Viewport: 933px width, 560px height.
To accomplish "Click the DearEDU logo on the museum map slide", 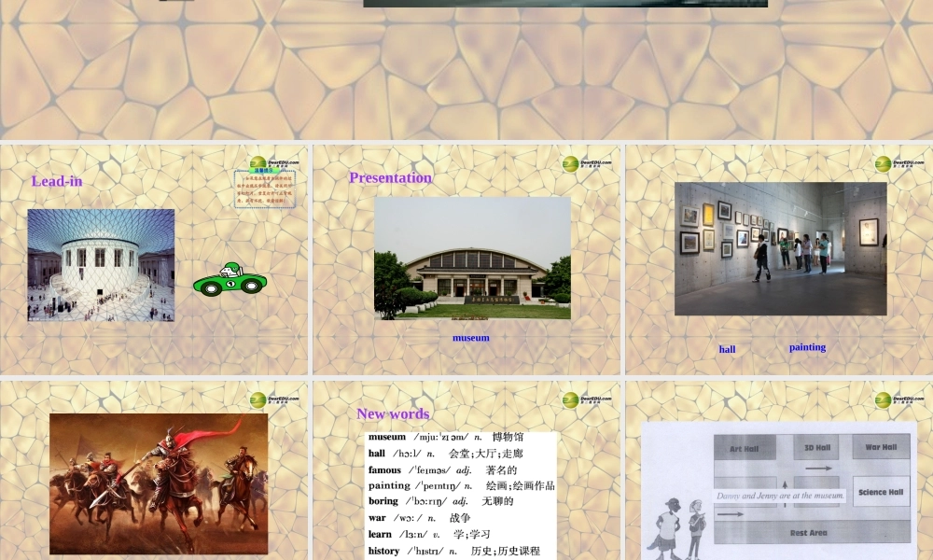I will tap(884, 399).
